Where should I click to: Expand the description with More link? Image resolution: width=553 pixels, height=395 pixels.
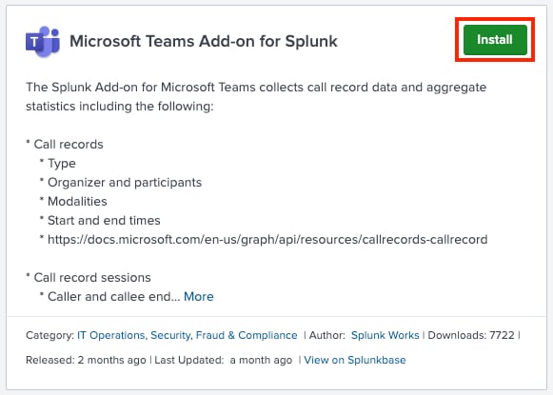pyautogui.click(x=199, y=296)
